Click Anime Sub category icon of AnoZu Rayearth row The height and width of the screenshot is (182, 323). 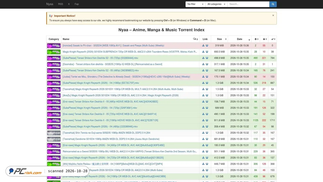tap(54, 95)
